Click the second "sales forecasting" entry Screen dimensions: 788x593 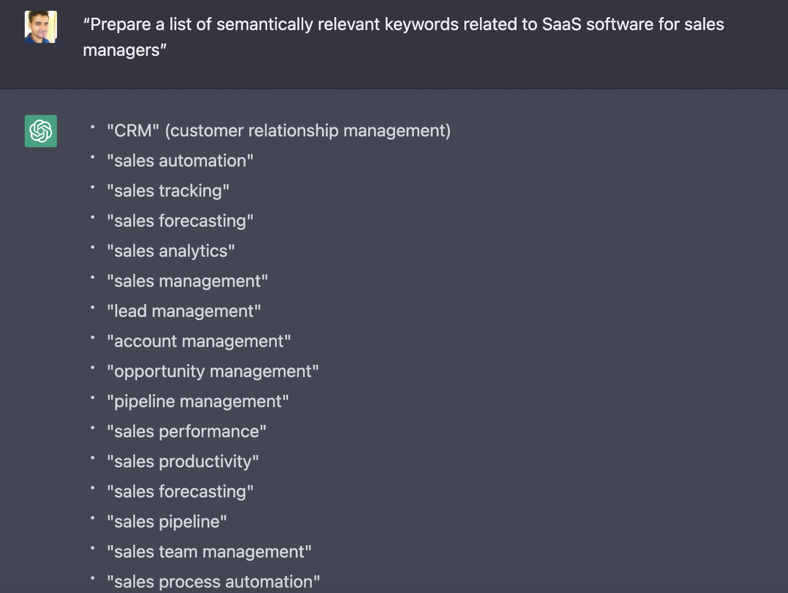pyautogui.click(x=180, y=491)
